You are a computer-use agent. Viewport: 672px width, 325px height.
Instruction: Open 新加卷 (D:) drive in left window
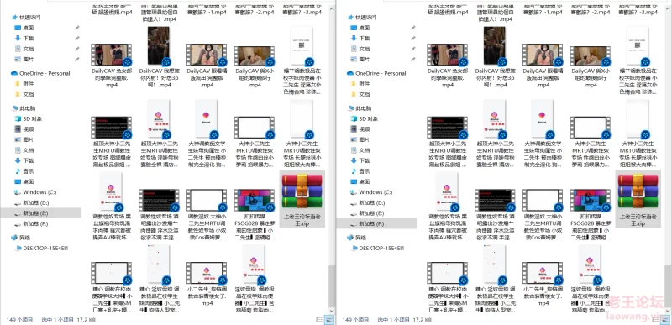click(32, 202)
